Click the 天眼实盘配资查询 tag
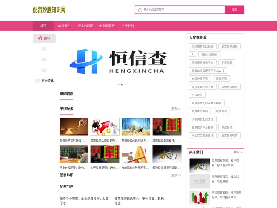 pyautogui.click(x=202, y=119)
